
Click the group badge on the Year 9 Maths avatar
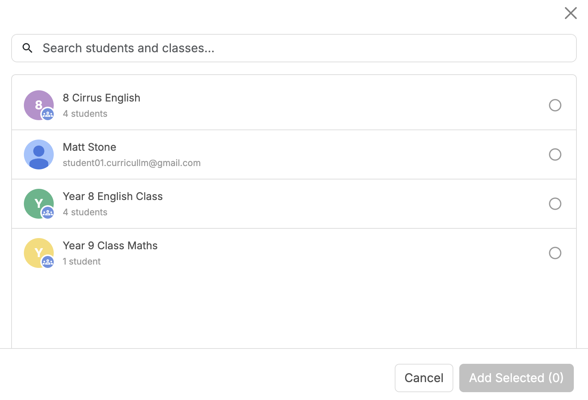click(48, 262)
